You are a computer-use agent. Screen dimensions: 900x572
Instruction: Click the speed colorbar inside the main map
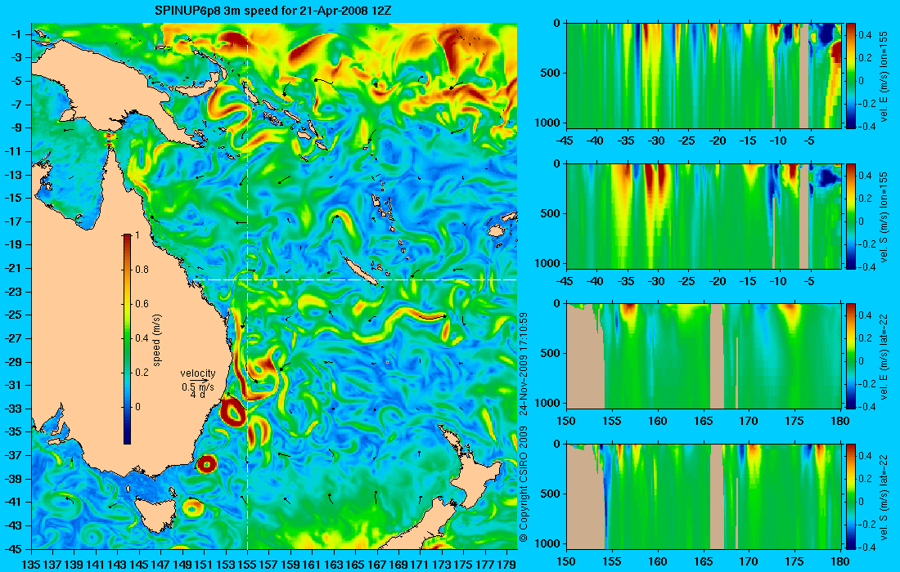pos(127,339)
